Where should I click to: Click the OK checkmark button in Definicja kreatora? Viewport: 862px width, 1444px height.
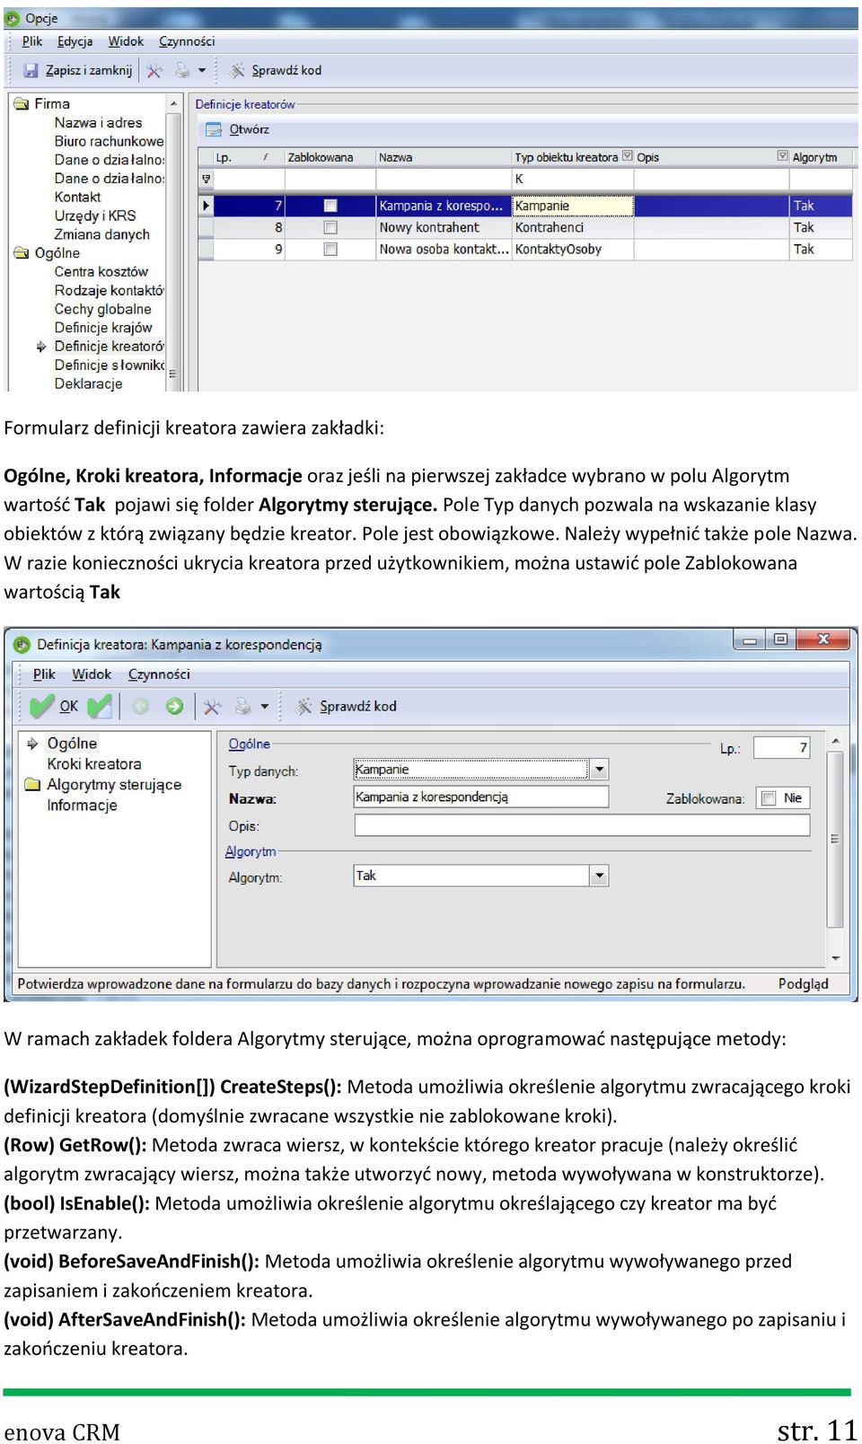[54, 707]
